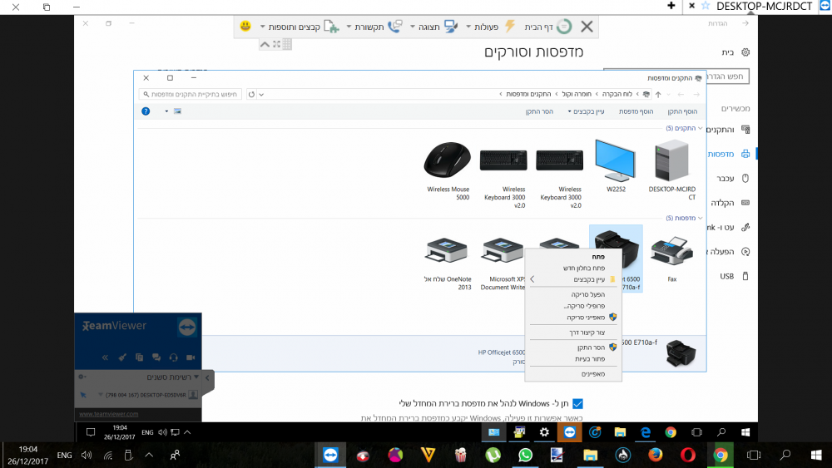
Task: Open WhatsApp from the local taskbar
Action: coord(525,456)
